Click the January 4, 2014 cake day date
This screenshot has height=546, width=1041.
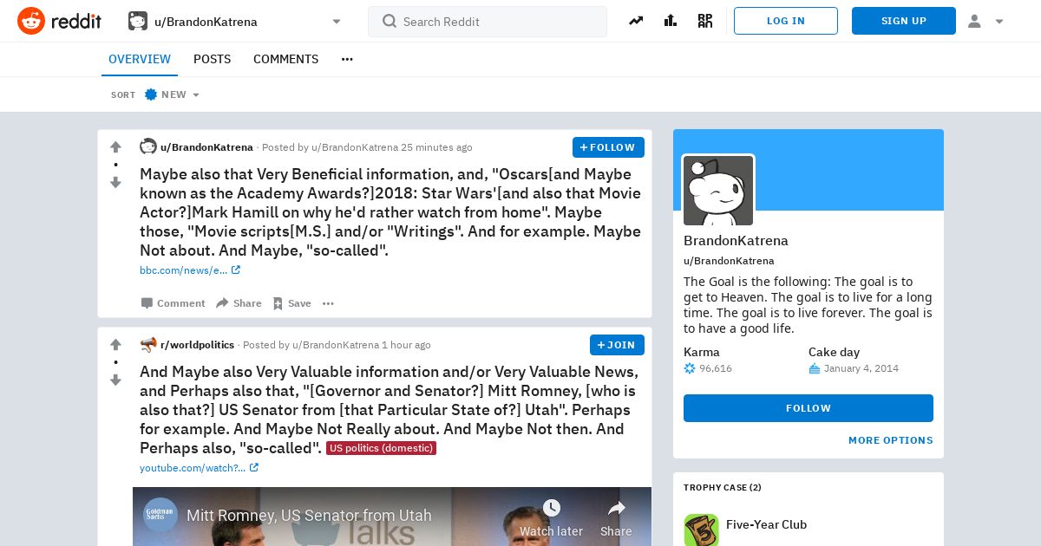click(861, 368)
